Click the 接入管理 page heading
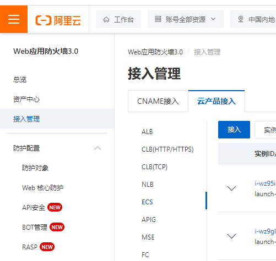Viewport: 276px width, 261px height. click(154, 74)
